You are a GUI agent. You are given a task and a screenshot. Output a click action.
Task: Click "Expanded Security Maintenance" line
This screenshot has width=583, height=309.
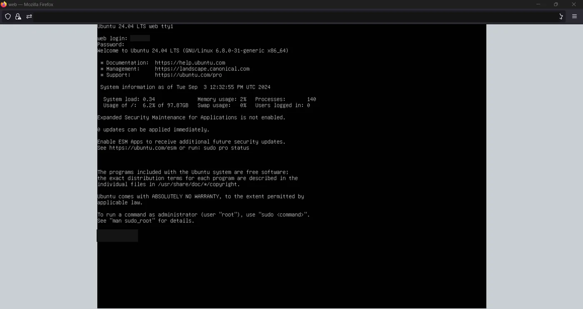(x=192, y=117)
